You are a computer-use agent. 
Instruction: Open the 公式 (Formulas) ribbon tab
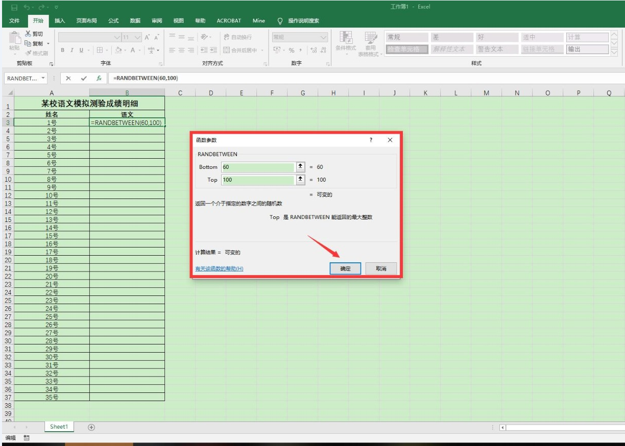(114, 20)
